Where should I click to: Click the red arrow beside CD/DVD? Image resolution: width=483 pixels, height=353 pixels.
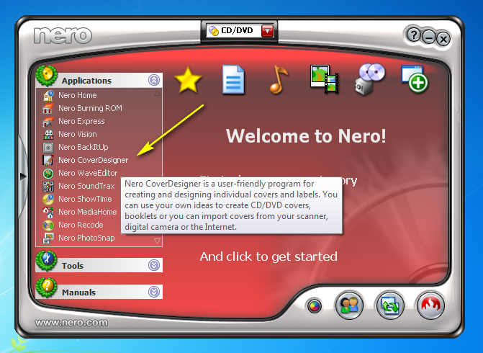pos(267,31)
